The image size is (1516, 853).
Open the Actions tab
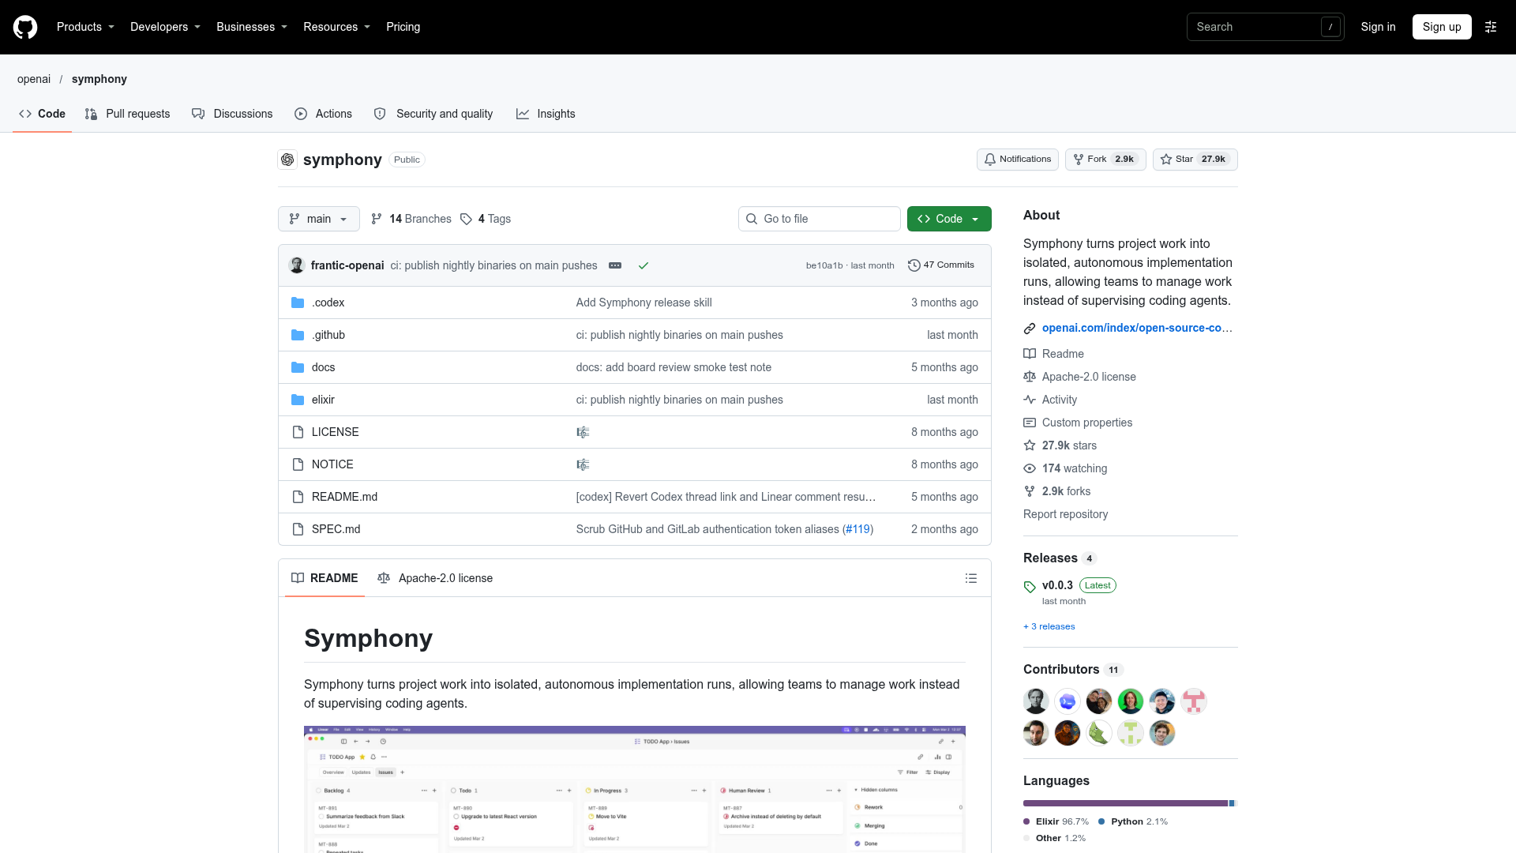coord(323,114)
